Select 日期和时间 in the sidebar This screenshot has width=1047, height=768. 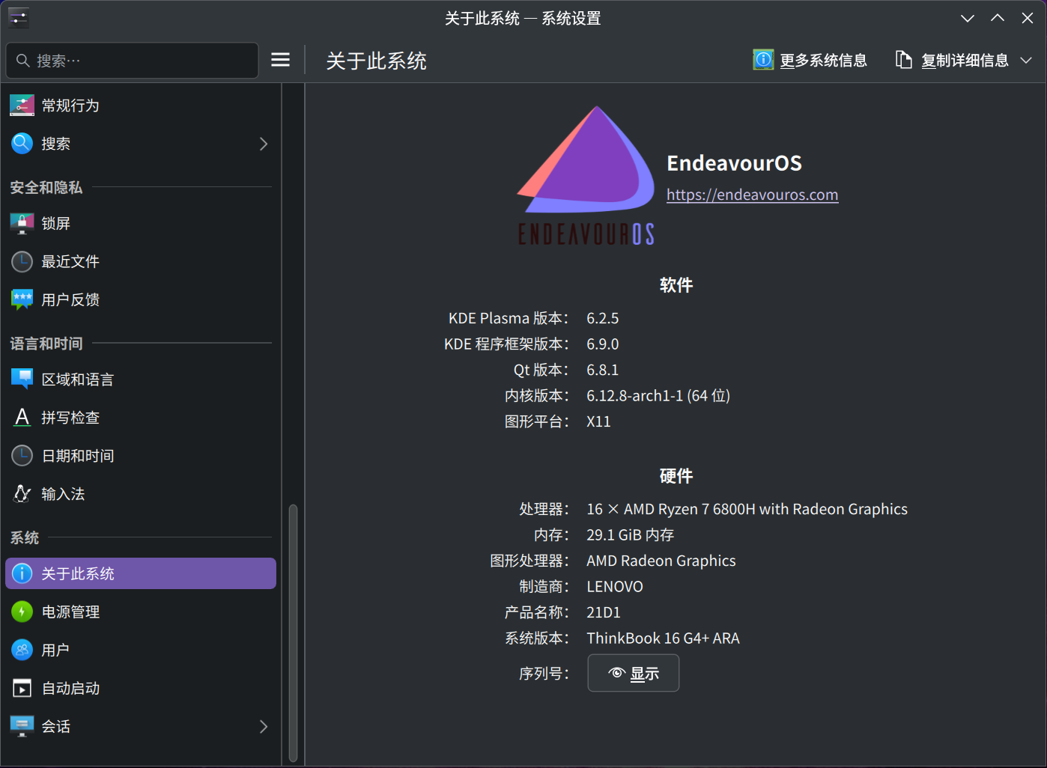[78, 456]
